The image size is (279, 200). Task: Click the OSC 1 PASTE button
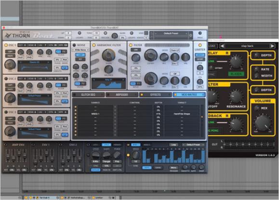tap(10, 56)
